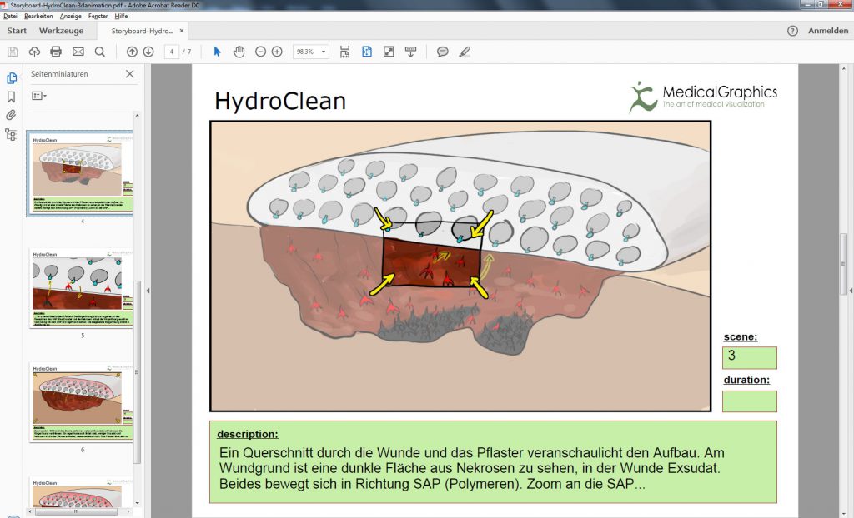The height and width of the screenshot is (518, 854).
Task: Click the Anmelden link
Action: click(x=827, y=30)
